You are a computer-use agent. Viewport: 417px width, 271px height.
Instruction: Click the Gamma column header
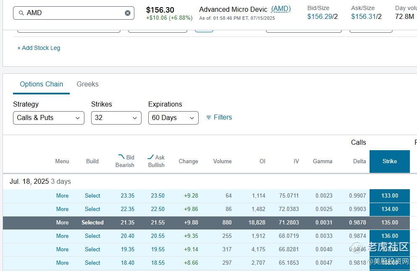click(323, 161)
